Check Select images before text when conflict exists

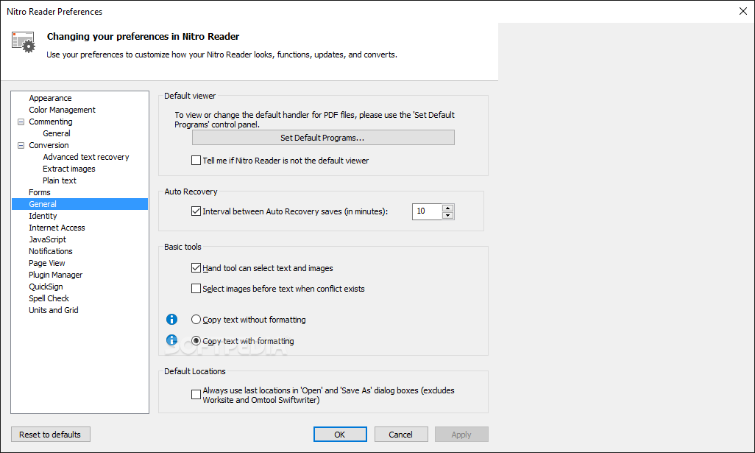[x=196, y=289]
